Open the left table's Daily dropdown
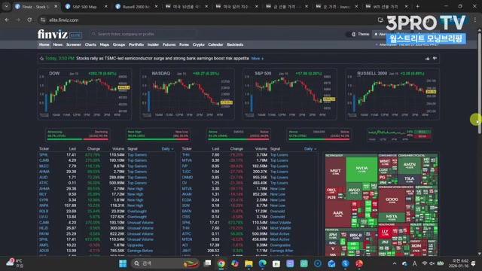This screenshot has height=271, width=482. tap(167, 149)
